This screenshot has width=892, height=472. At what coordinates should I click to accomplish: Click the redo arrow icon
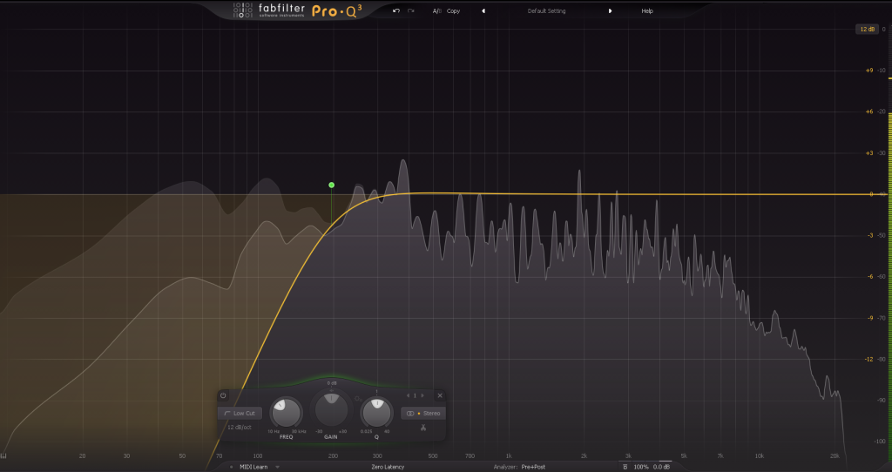point(411,11)
